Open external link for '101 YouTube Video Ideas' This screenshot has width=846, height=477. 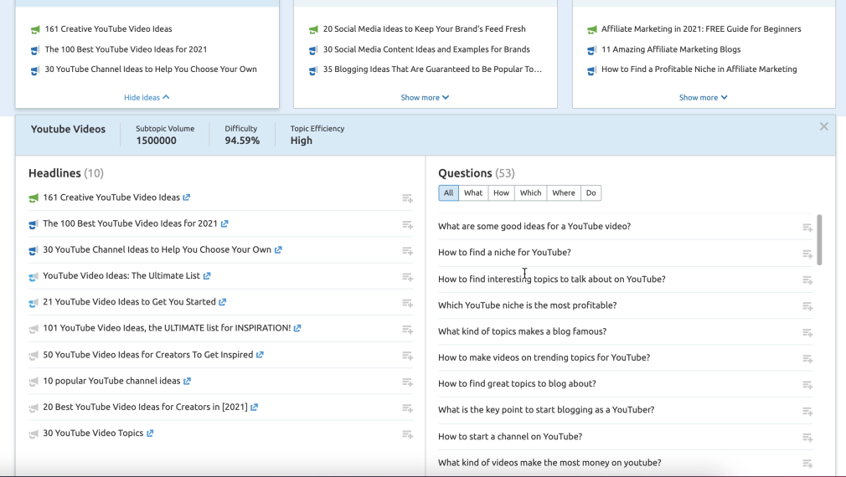(297, 328)
